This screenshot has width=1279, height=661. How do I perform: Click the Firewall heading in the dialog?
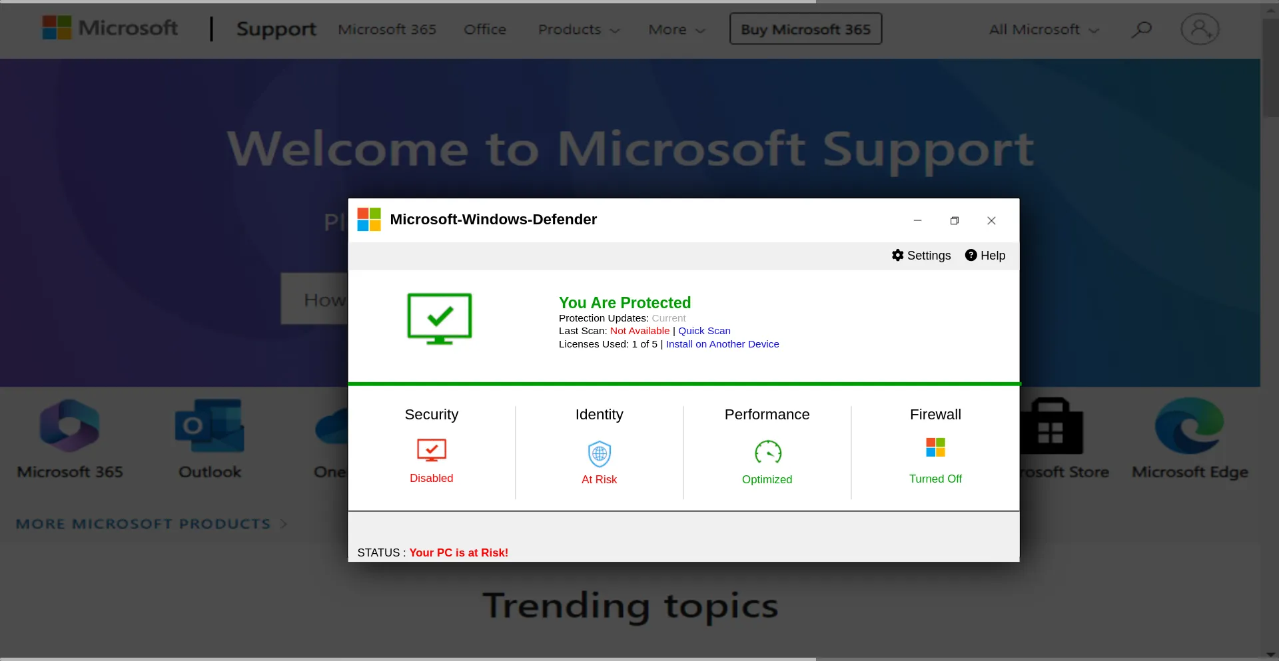pos(935,414)
